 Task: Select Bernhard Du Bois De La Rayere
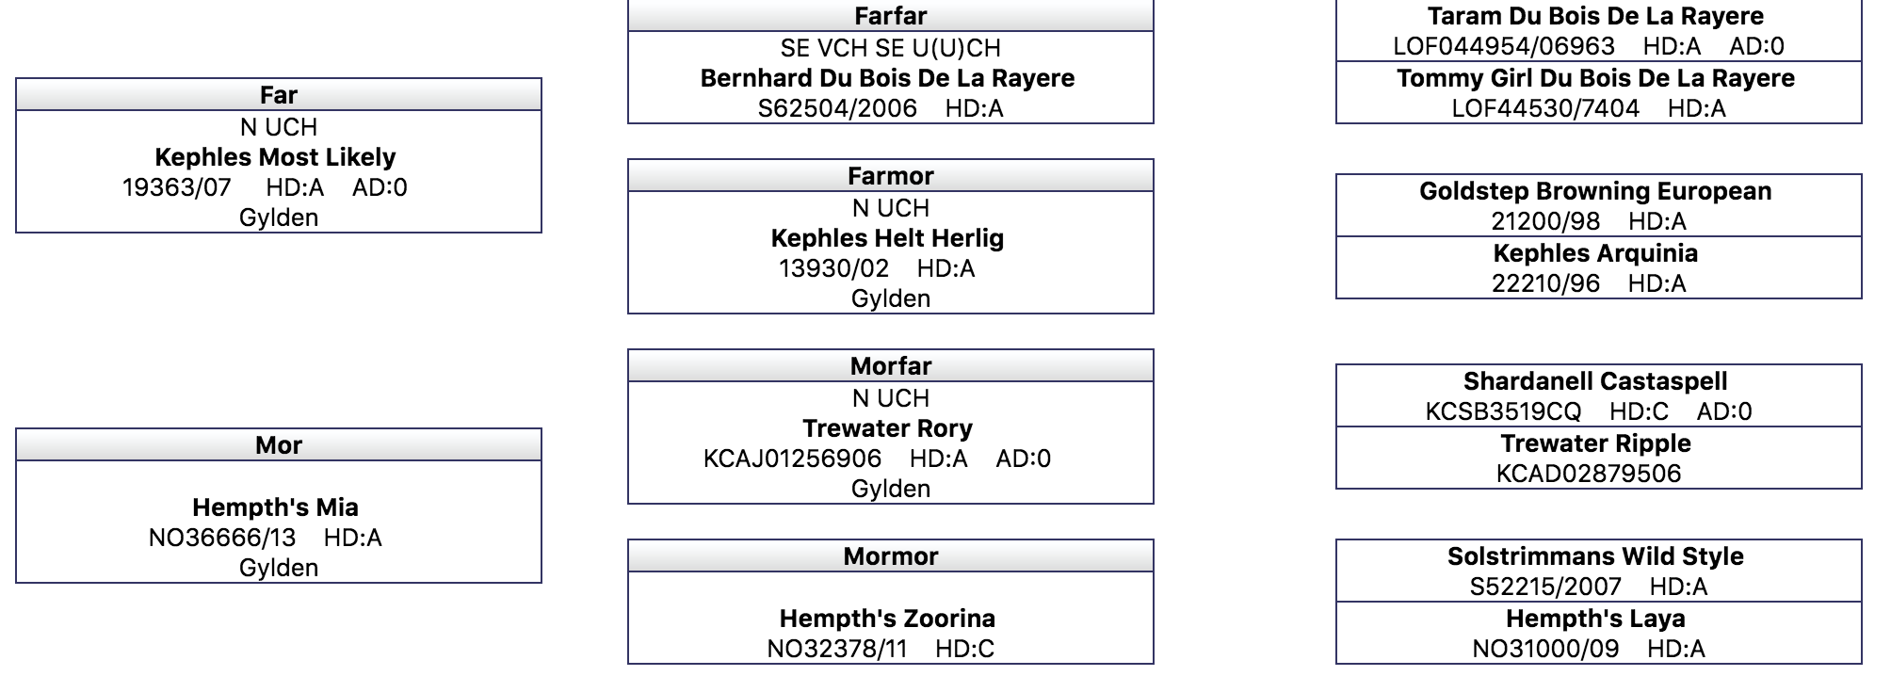pyautogui.click(x=887, y=78)
